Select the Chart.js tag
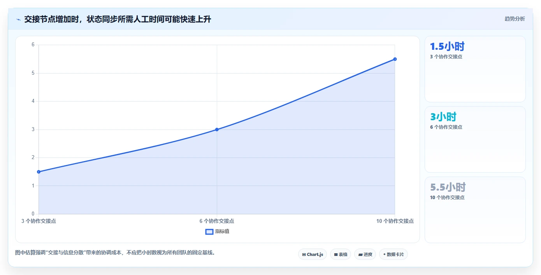The height and width of the screenshot is (275, 541). point(313,254)
